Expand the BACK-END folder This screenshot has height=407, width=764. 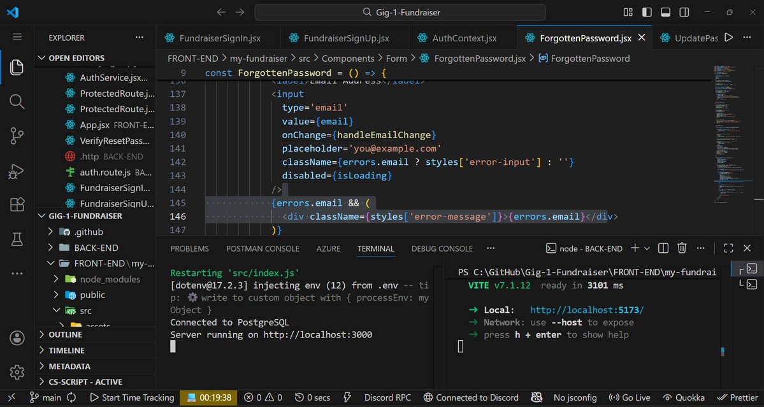tap(96, 248)
